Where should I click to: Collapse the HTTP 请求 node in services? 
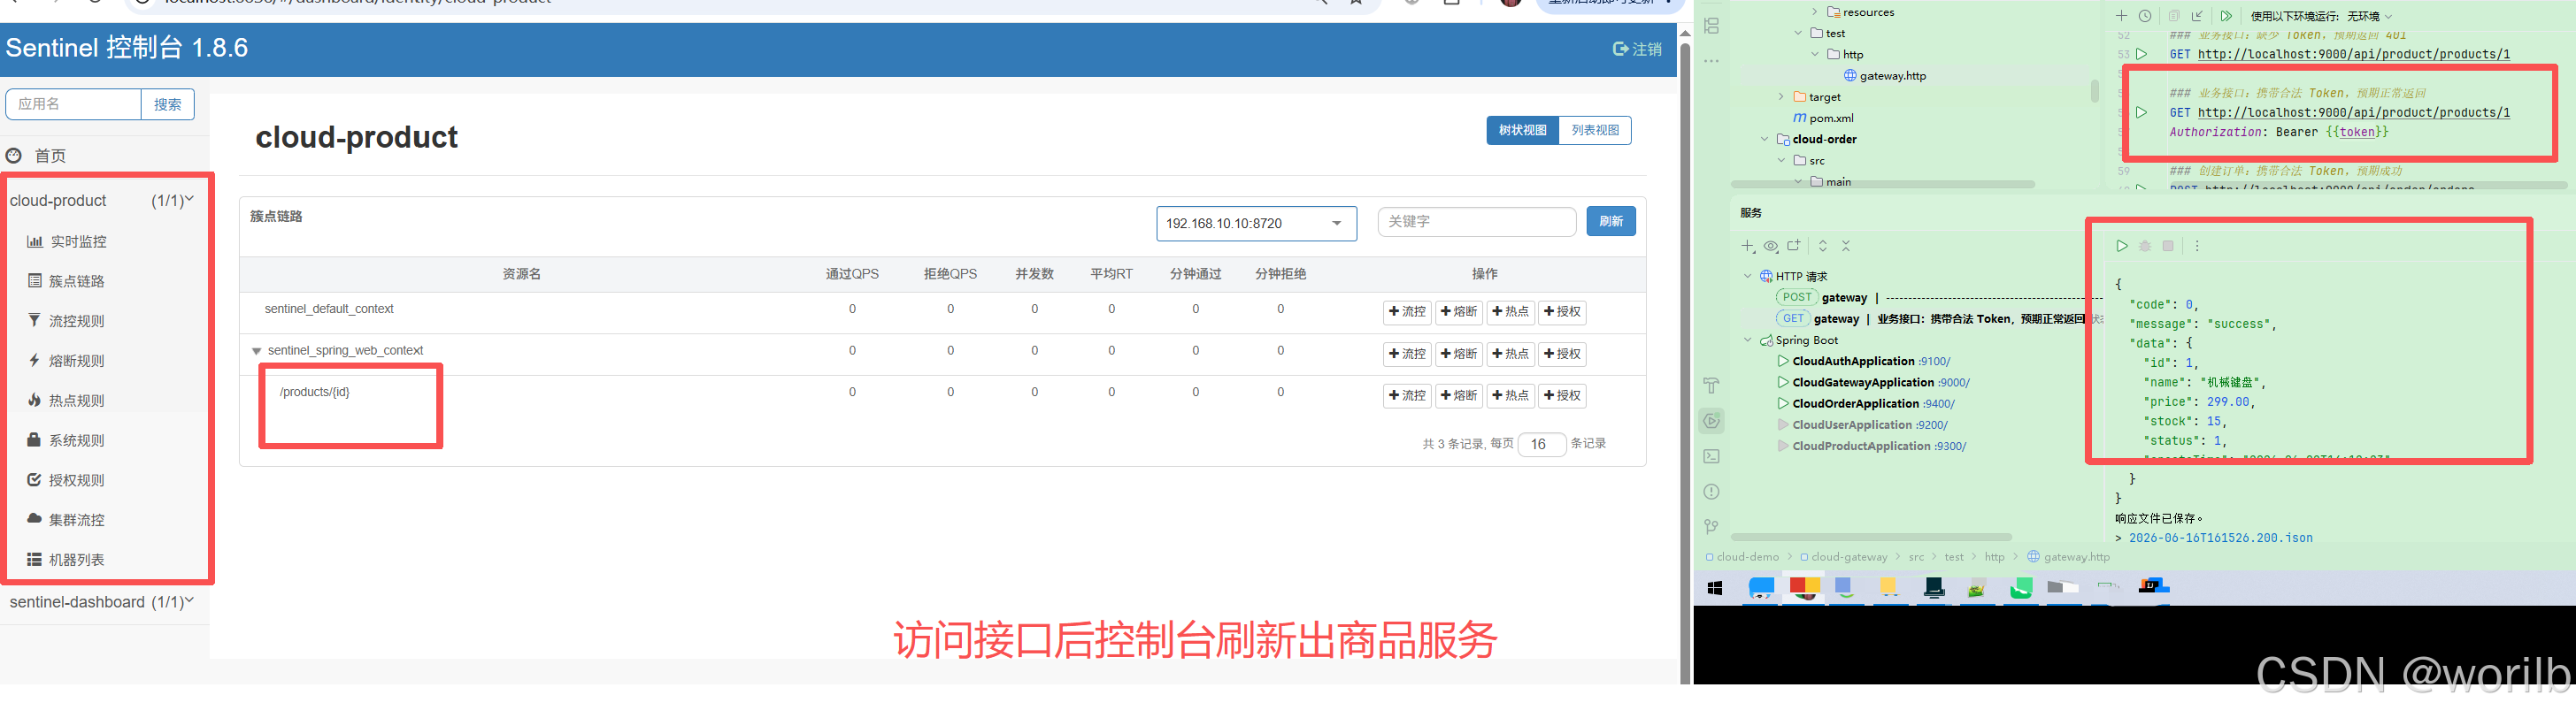1748,276
